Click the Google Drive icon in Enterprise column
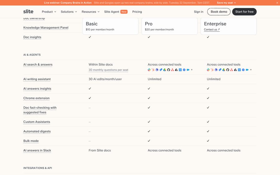The image size is (280, 175). click(x=224, y=70)
